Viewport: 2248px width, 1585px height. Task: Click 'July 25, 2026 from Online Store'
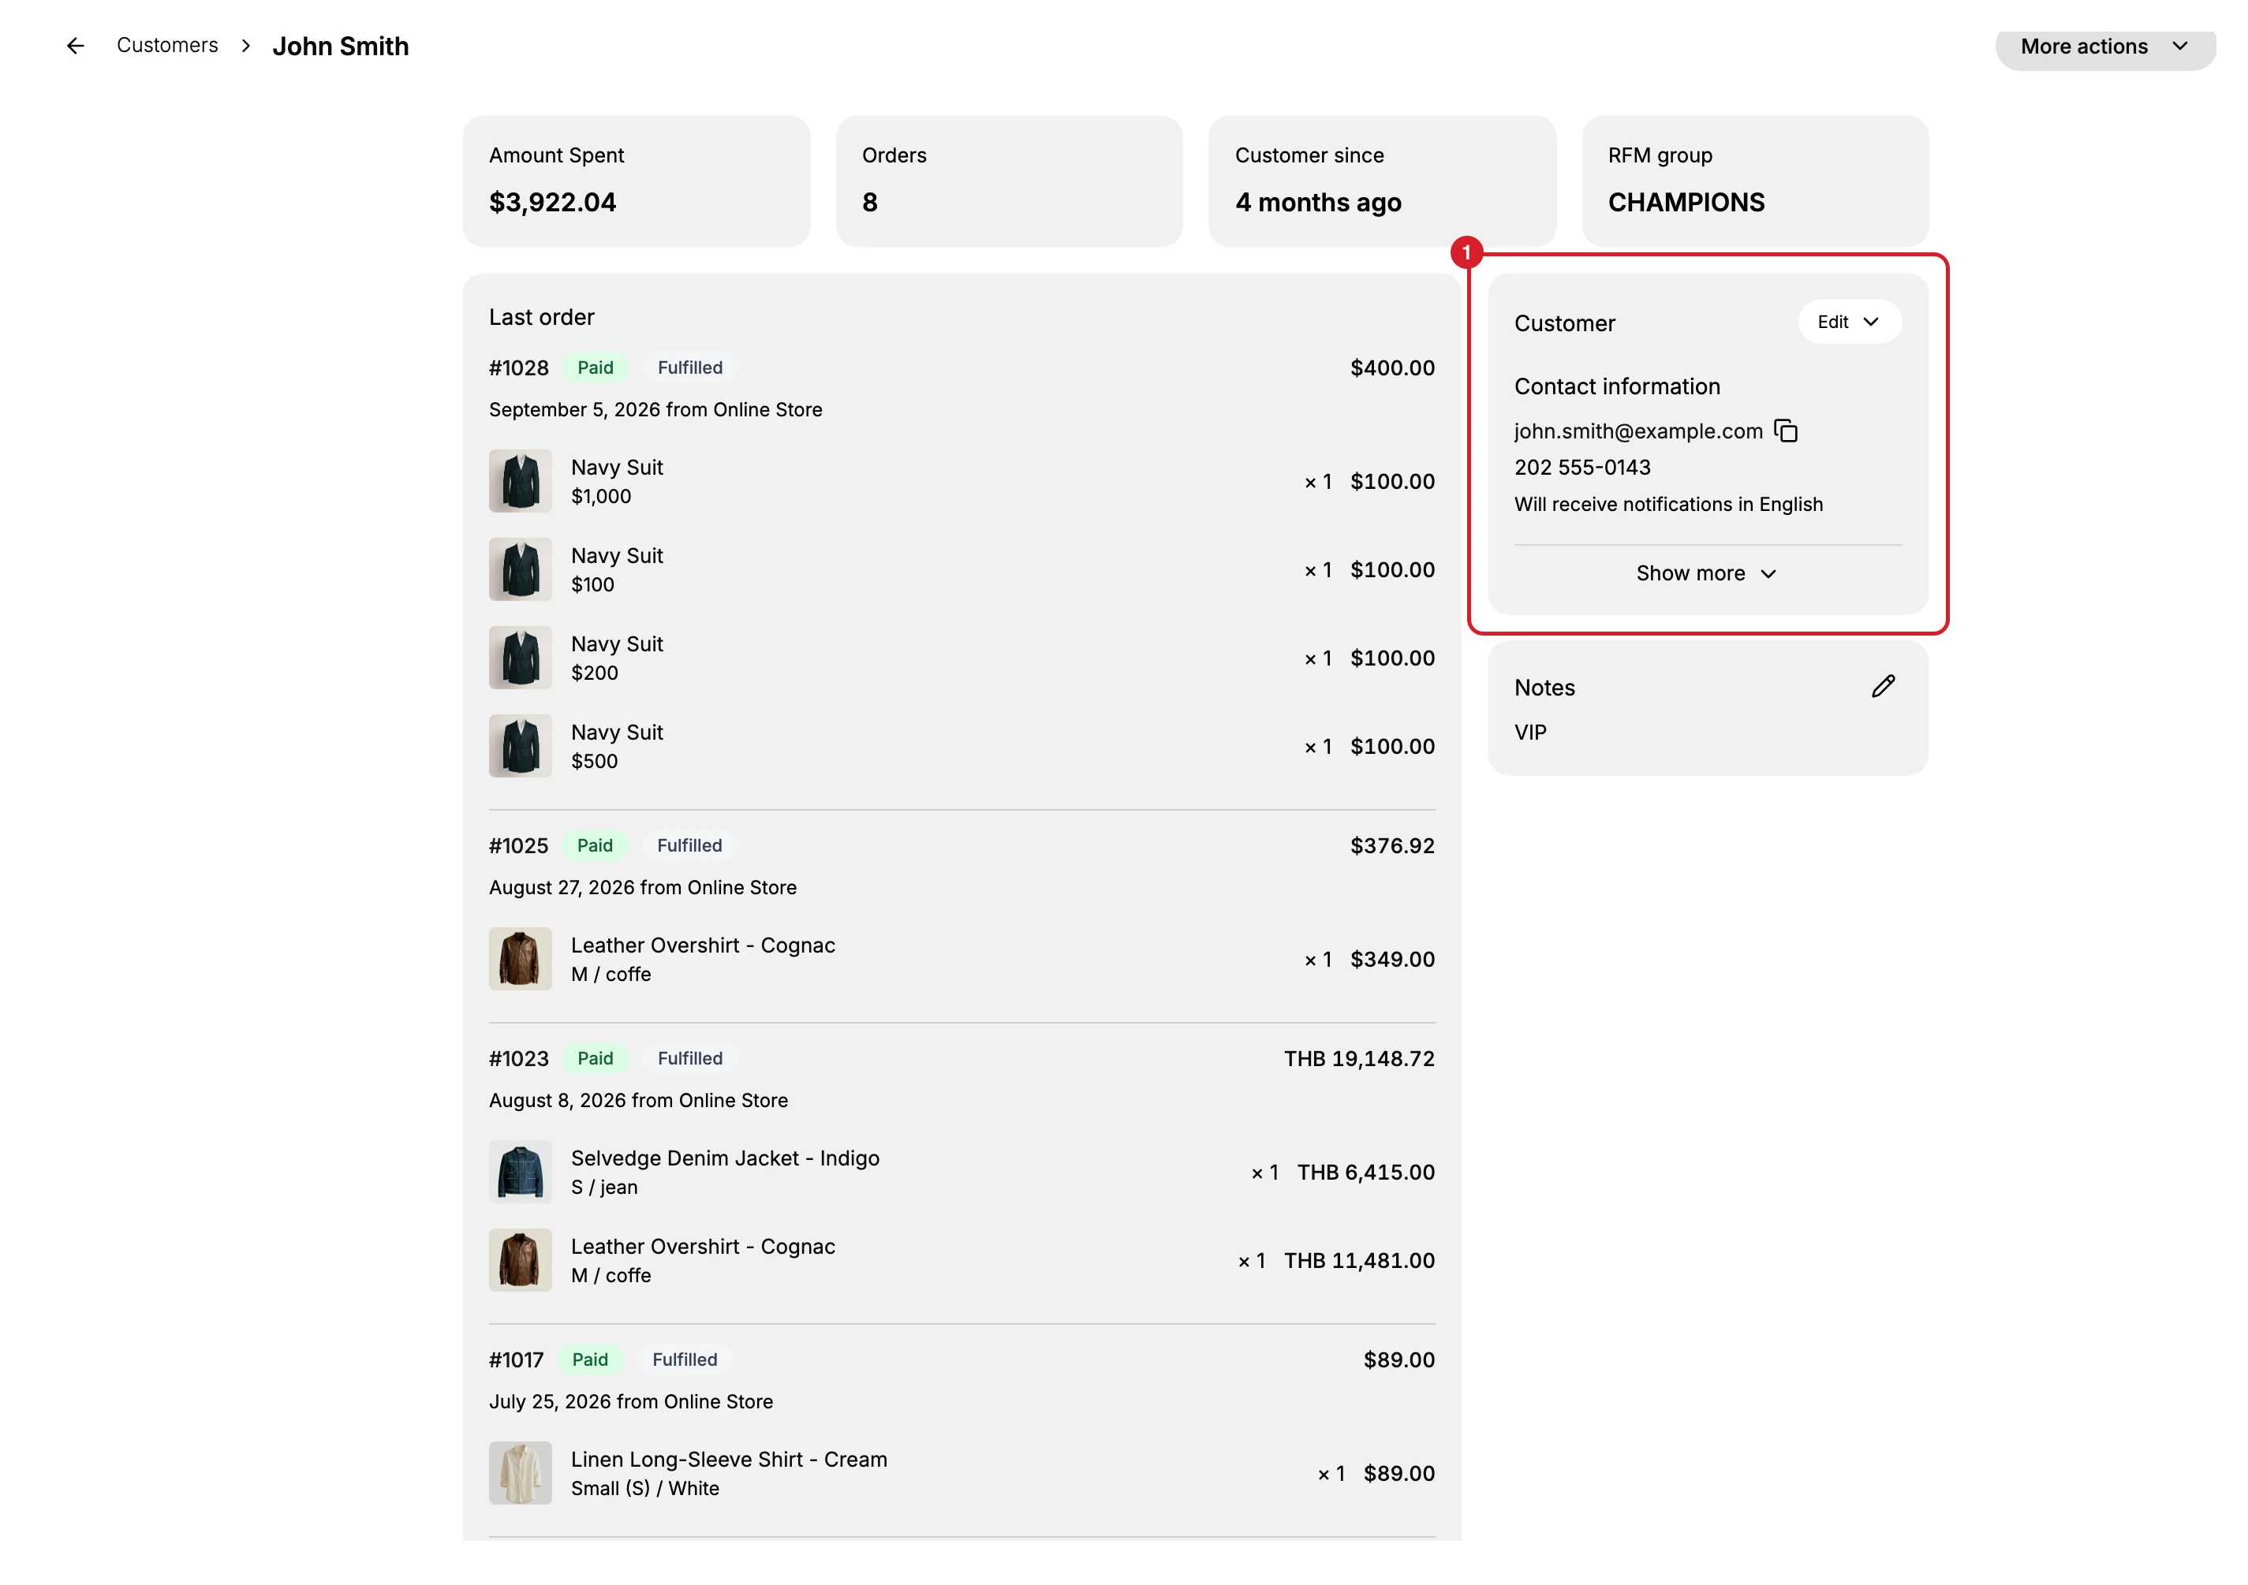coord(630,1402)
